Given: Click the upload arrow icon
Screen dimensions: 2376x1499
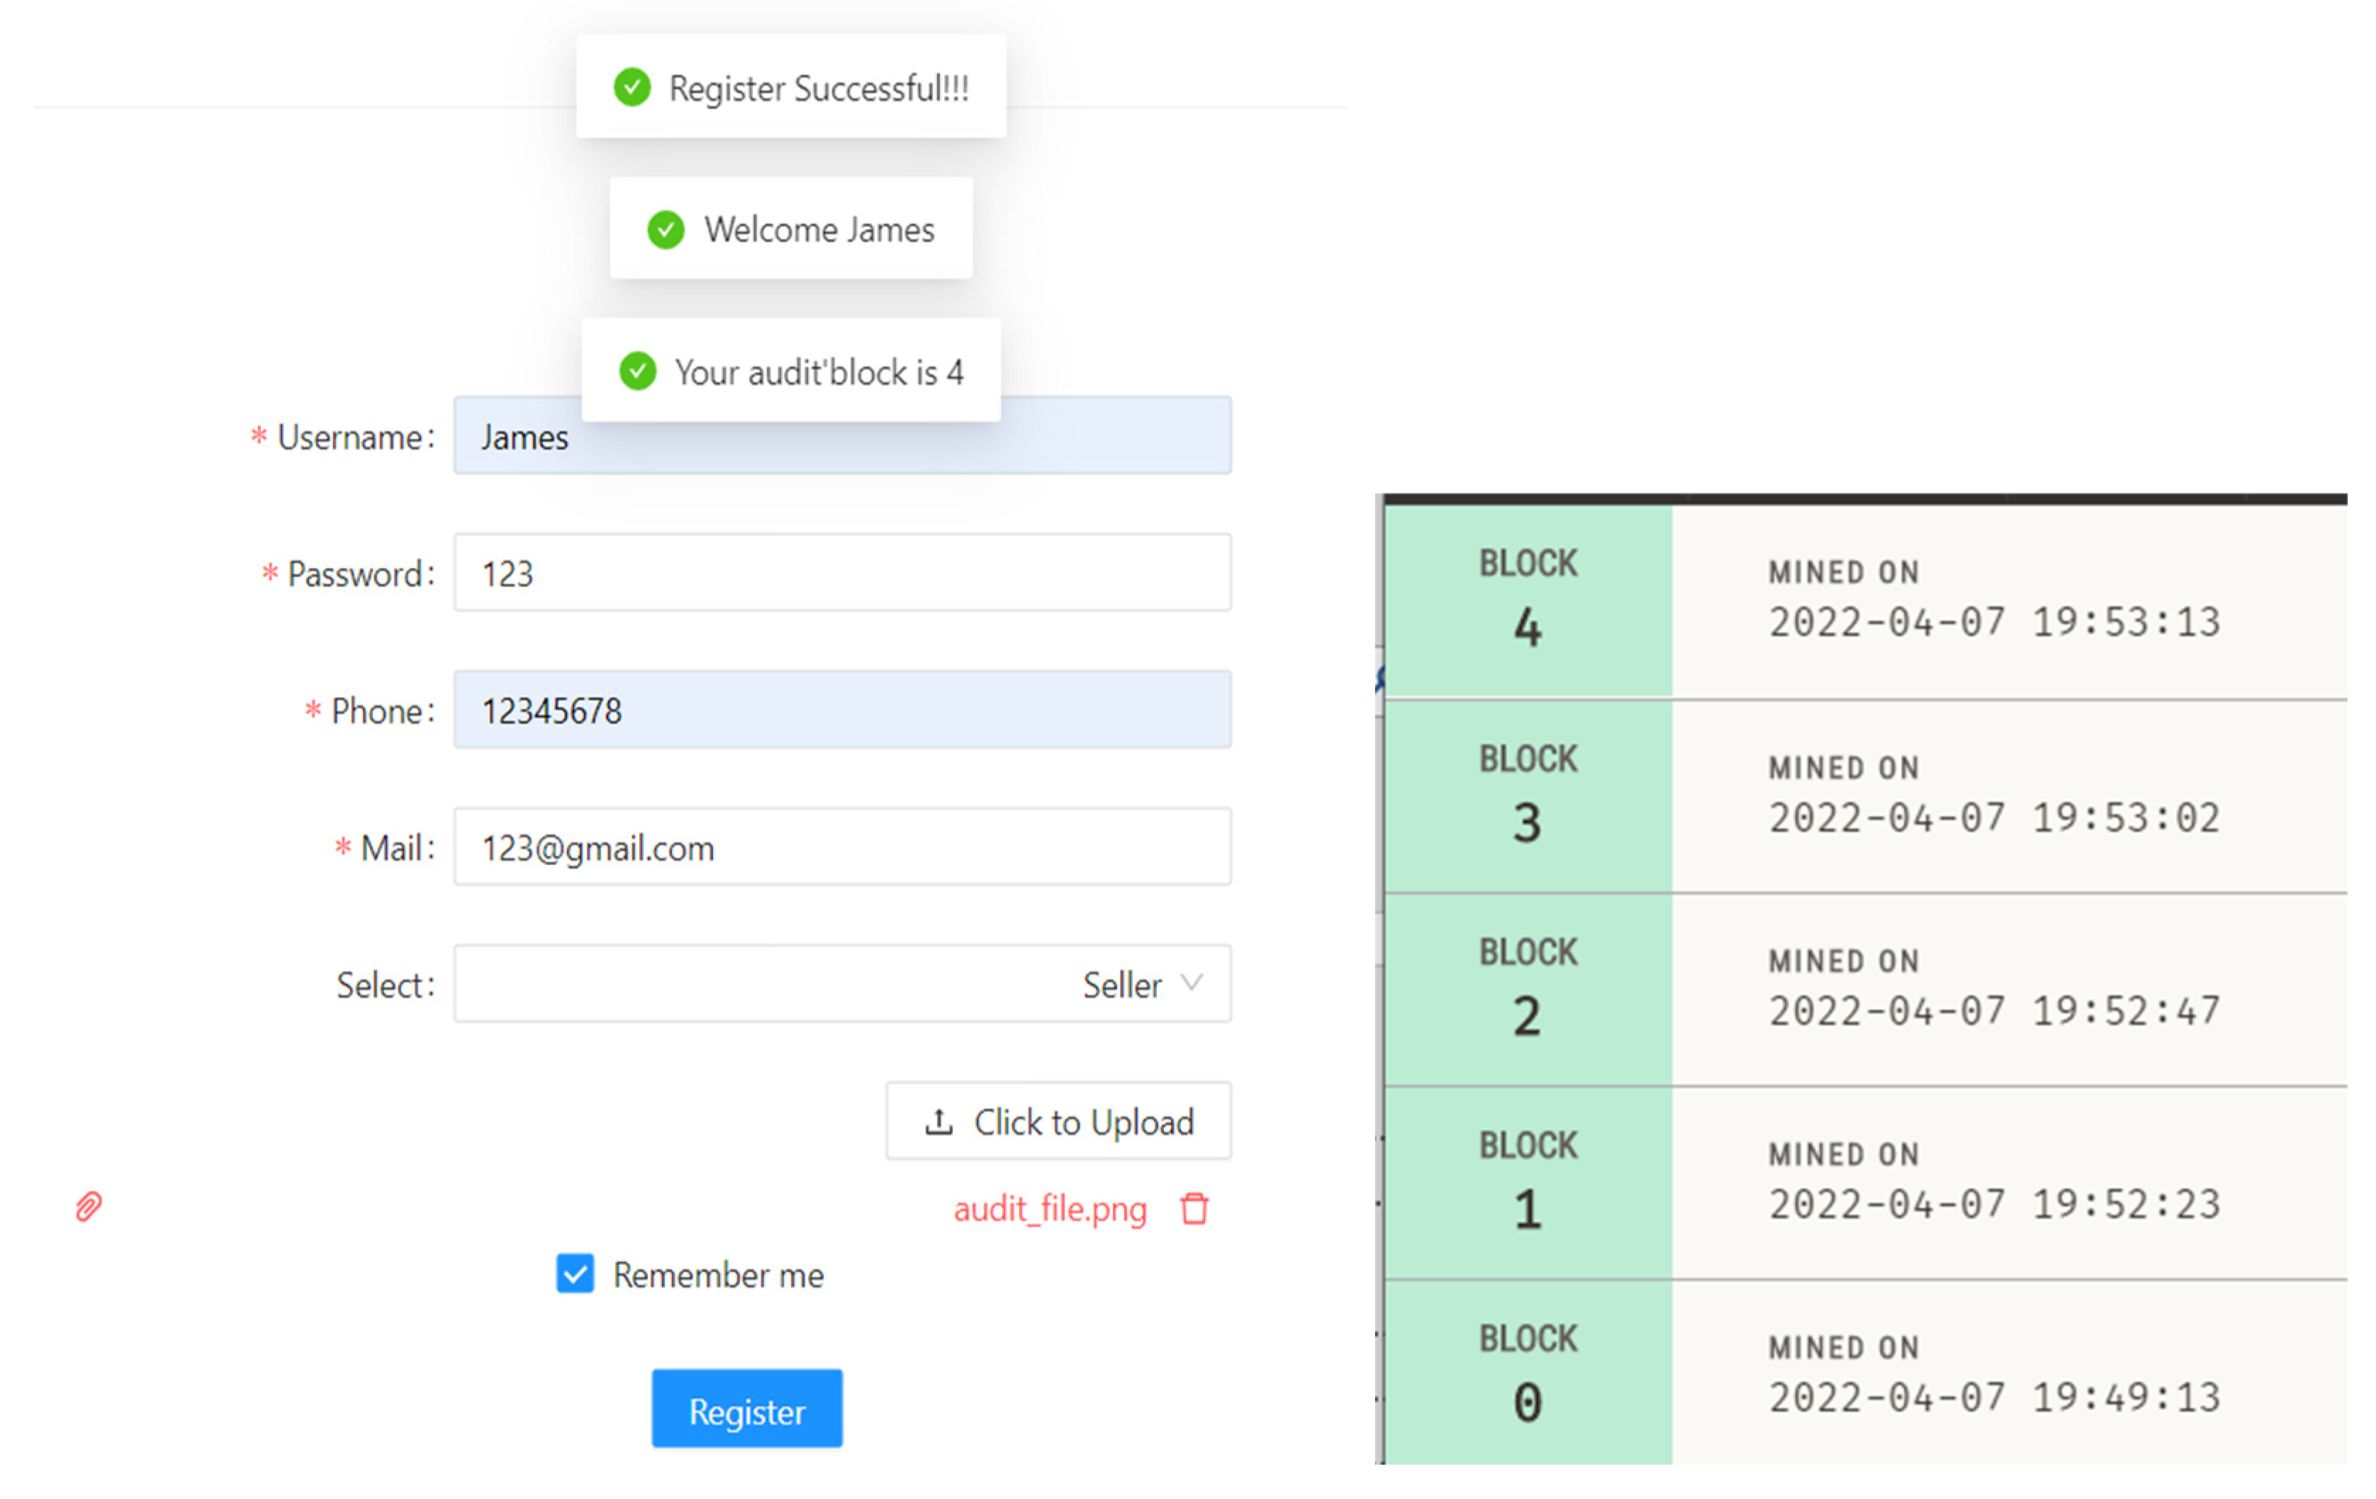Looking at the screenshot, I should (x=938, y=1122).
